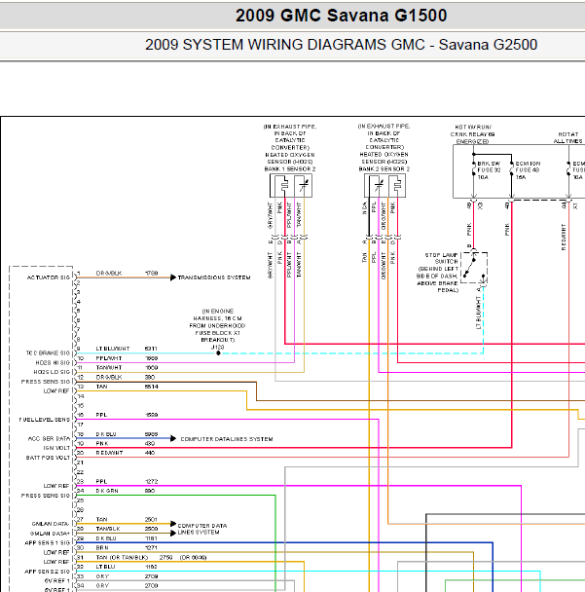The height and width of the screenshot is (592, 585).
Task: Click the 'APP SENS 1 SIG' pin label
Action: [x=47, y=543]
